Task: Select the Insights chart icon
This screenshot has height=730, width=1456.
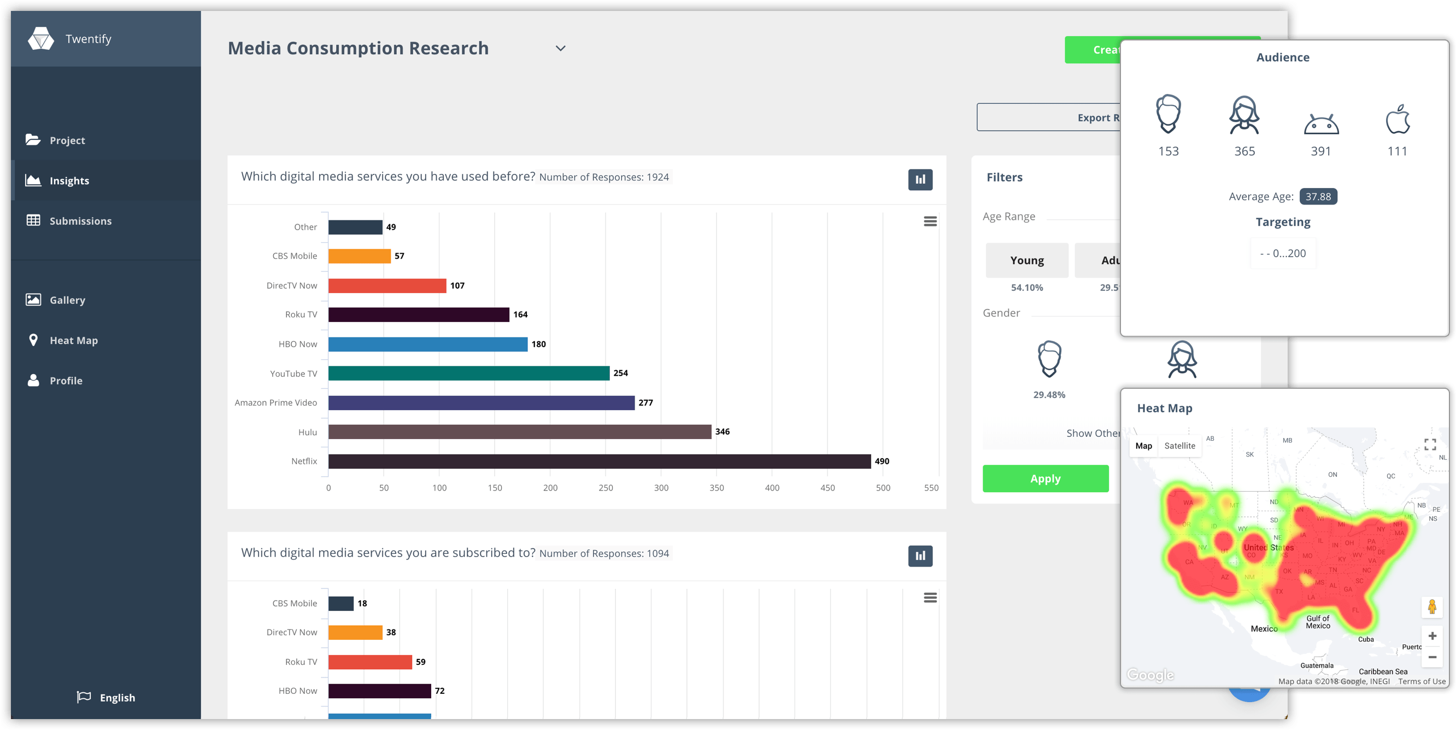Action: 33,180
